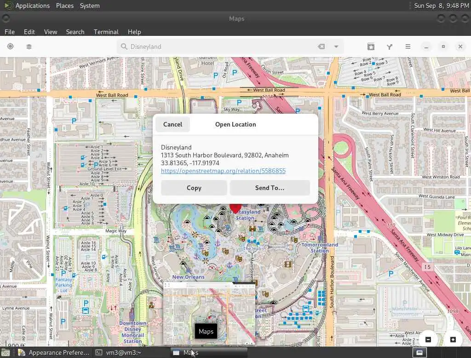Click the Ground Level Exit label
471x358 pixels.
pyautogui.click(x=104, y=168)
